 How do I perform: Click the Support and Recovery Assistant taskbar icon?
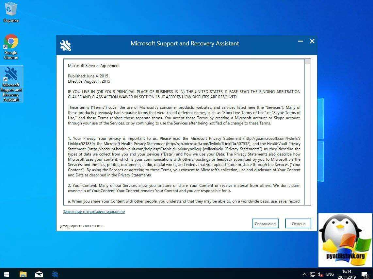55,274
